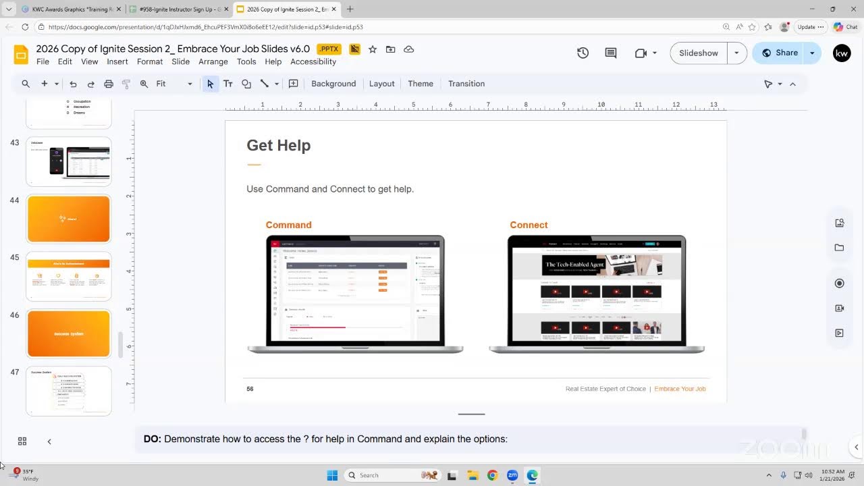Click the zoom magnifier tool
Image resolution: width=864 pixels, height=486 pixels.
point(144,84)
